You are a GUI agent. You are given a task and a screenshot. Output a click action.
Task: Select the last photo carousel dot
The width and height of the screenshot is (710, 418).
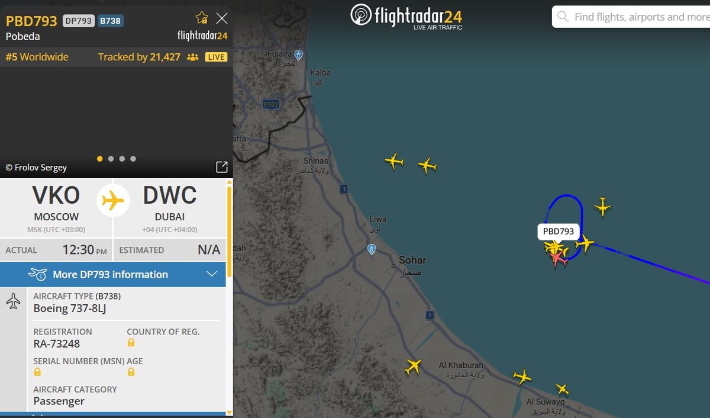tap(133, 159)
